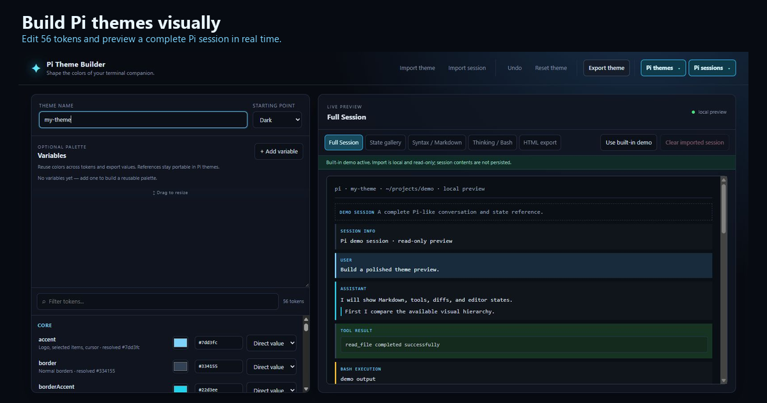This screenshot has width=767, height=403.
Task: Click the Undo button
Action: [x=515, y=68]
